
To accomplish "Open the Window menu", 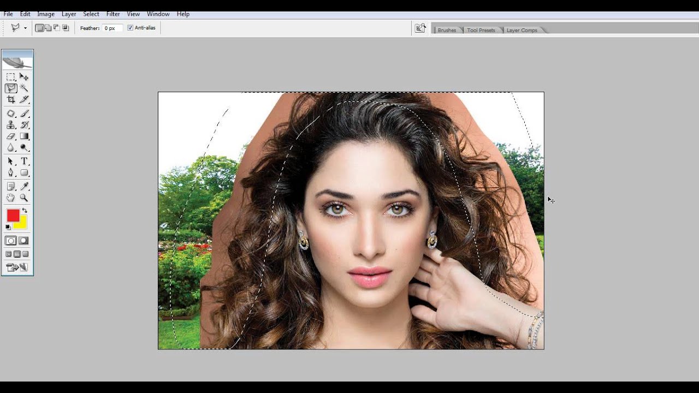I will coord(158,14).
